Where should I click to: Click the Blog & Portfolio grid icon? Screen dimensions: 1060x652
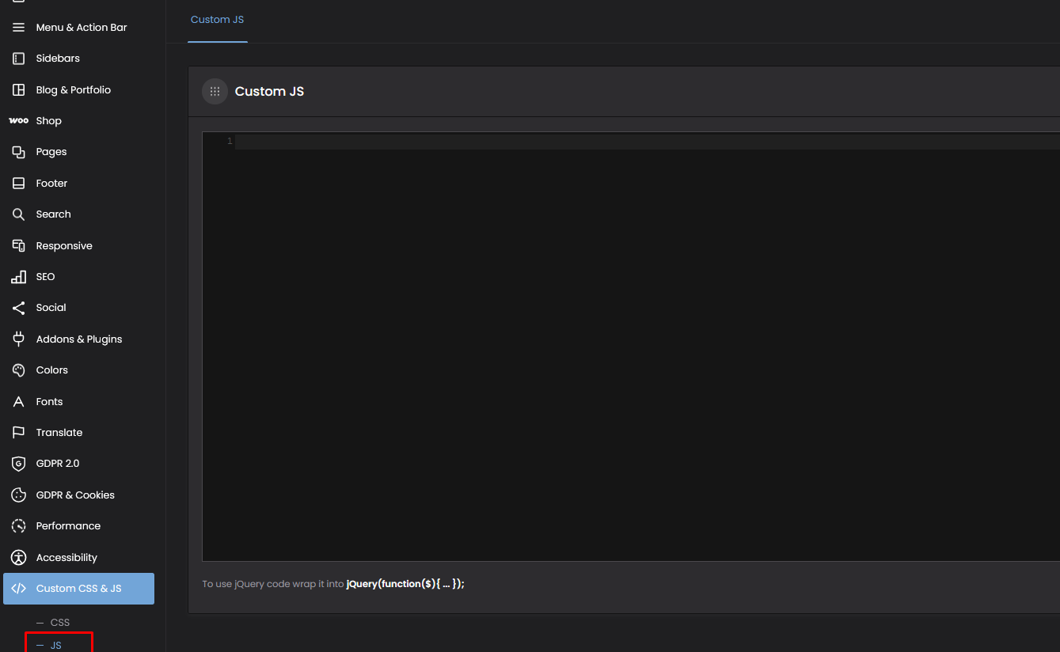pos(19,90)
